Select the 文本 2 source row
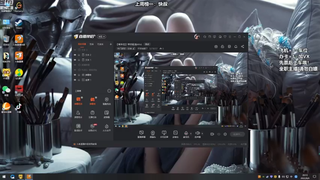 coord(93,55)
